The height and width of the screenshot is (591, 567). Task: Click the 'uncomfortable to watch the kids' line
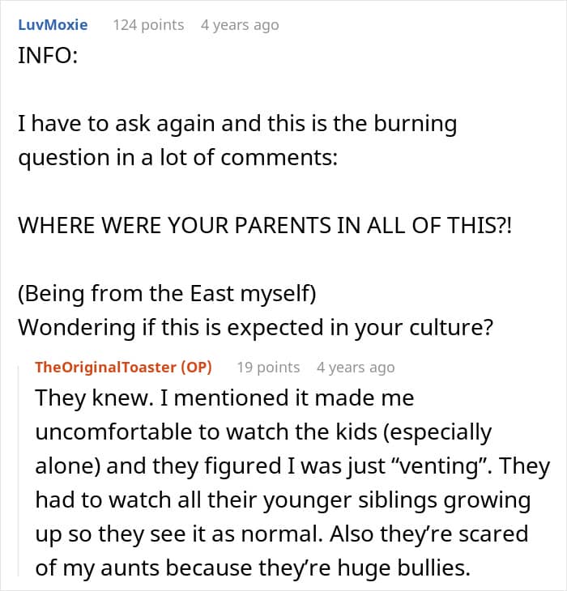(x=263, y=432)
